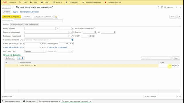
Task: Open the Справочники menu
Action: click(72, 3)
